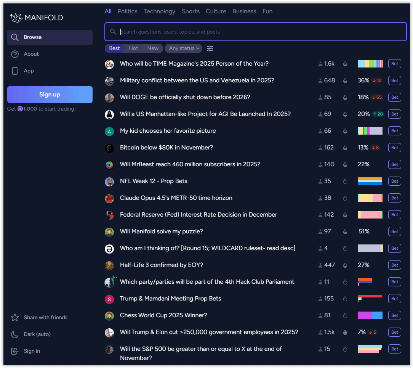Click the Dark mode moon icon
The width and height of the screenshot is (413, 368).
point(15,334)
